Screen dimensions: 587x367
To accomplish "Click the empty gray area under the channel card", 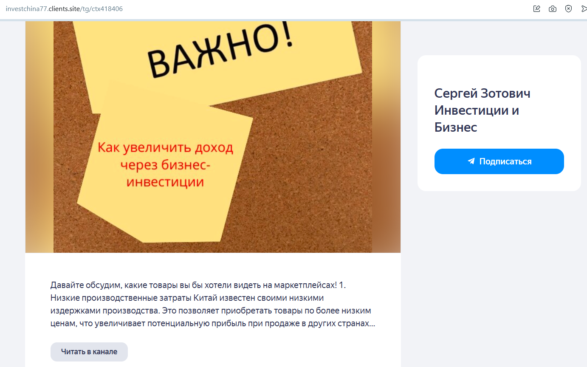I will 499,276.
